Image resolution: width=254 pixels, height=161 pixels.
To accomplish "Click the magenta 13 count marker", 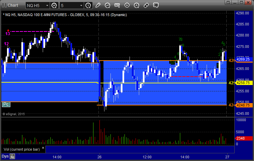I will [8, 33].
